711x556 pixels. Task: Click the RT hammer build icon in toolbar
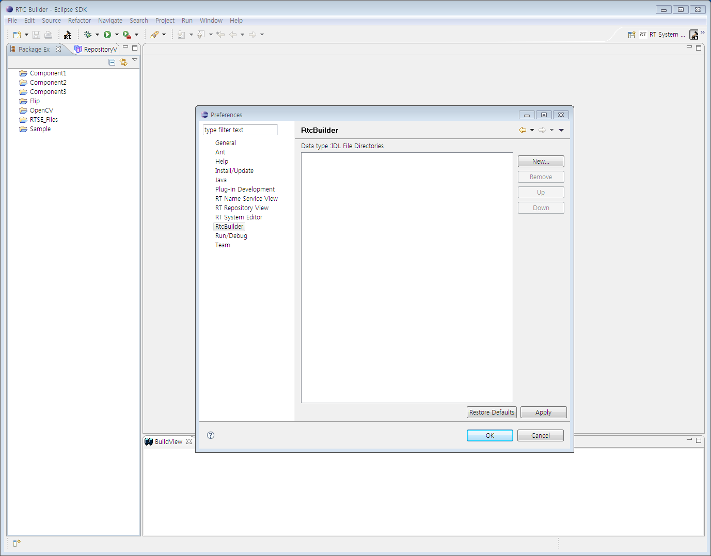click(x=68, y=35)
